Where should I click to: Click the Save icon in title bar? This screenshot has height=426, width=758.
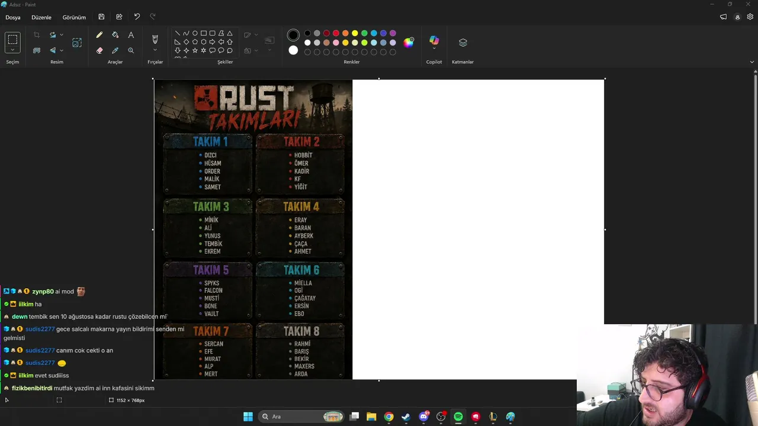pos(101,17)
